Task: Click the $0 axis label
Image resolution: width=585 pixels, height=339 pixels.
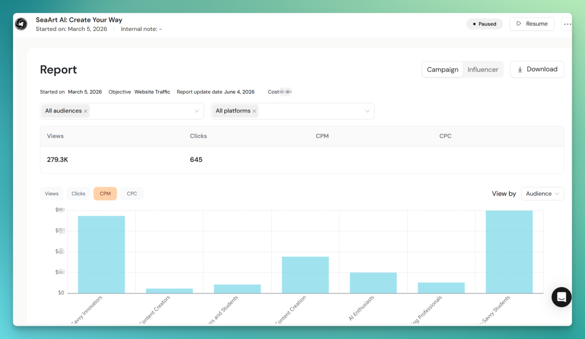Action: tap(61, 293)
